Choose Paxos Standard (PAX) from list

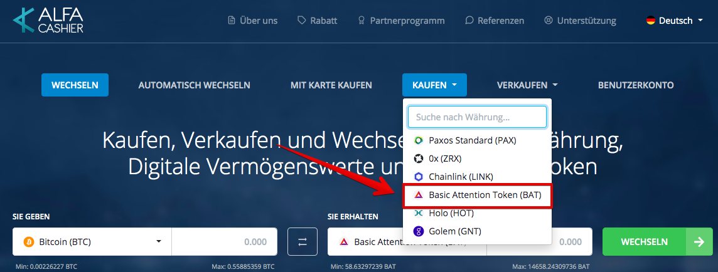(477, 140)
